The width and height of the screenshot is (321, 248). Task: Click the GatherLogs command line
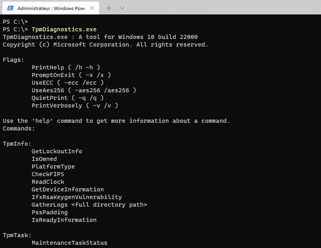[x=89, y=205]
